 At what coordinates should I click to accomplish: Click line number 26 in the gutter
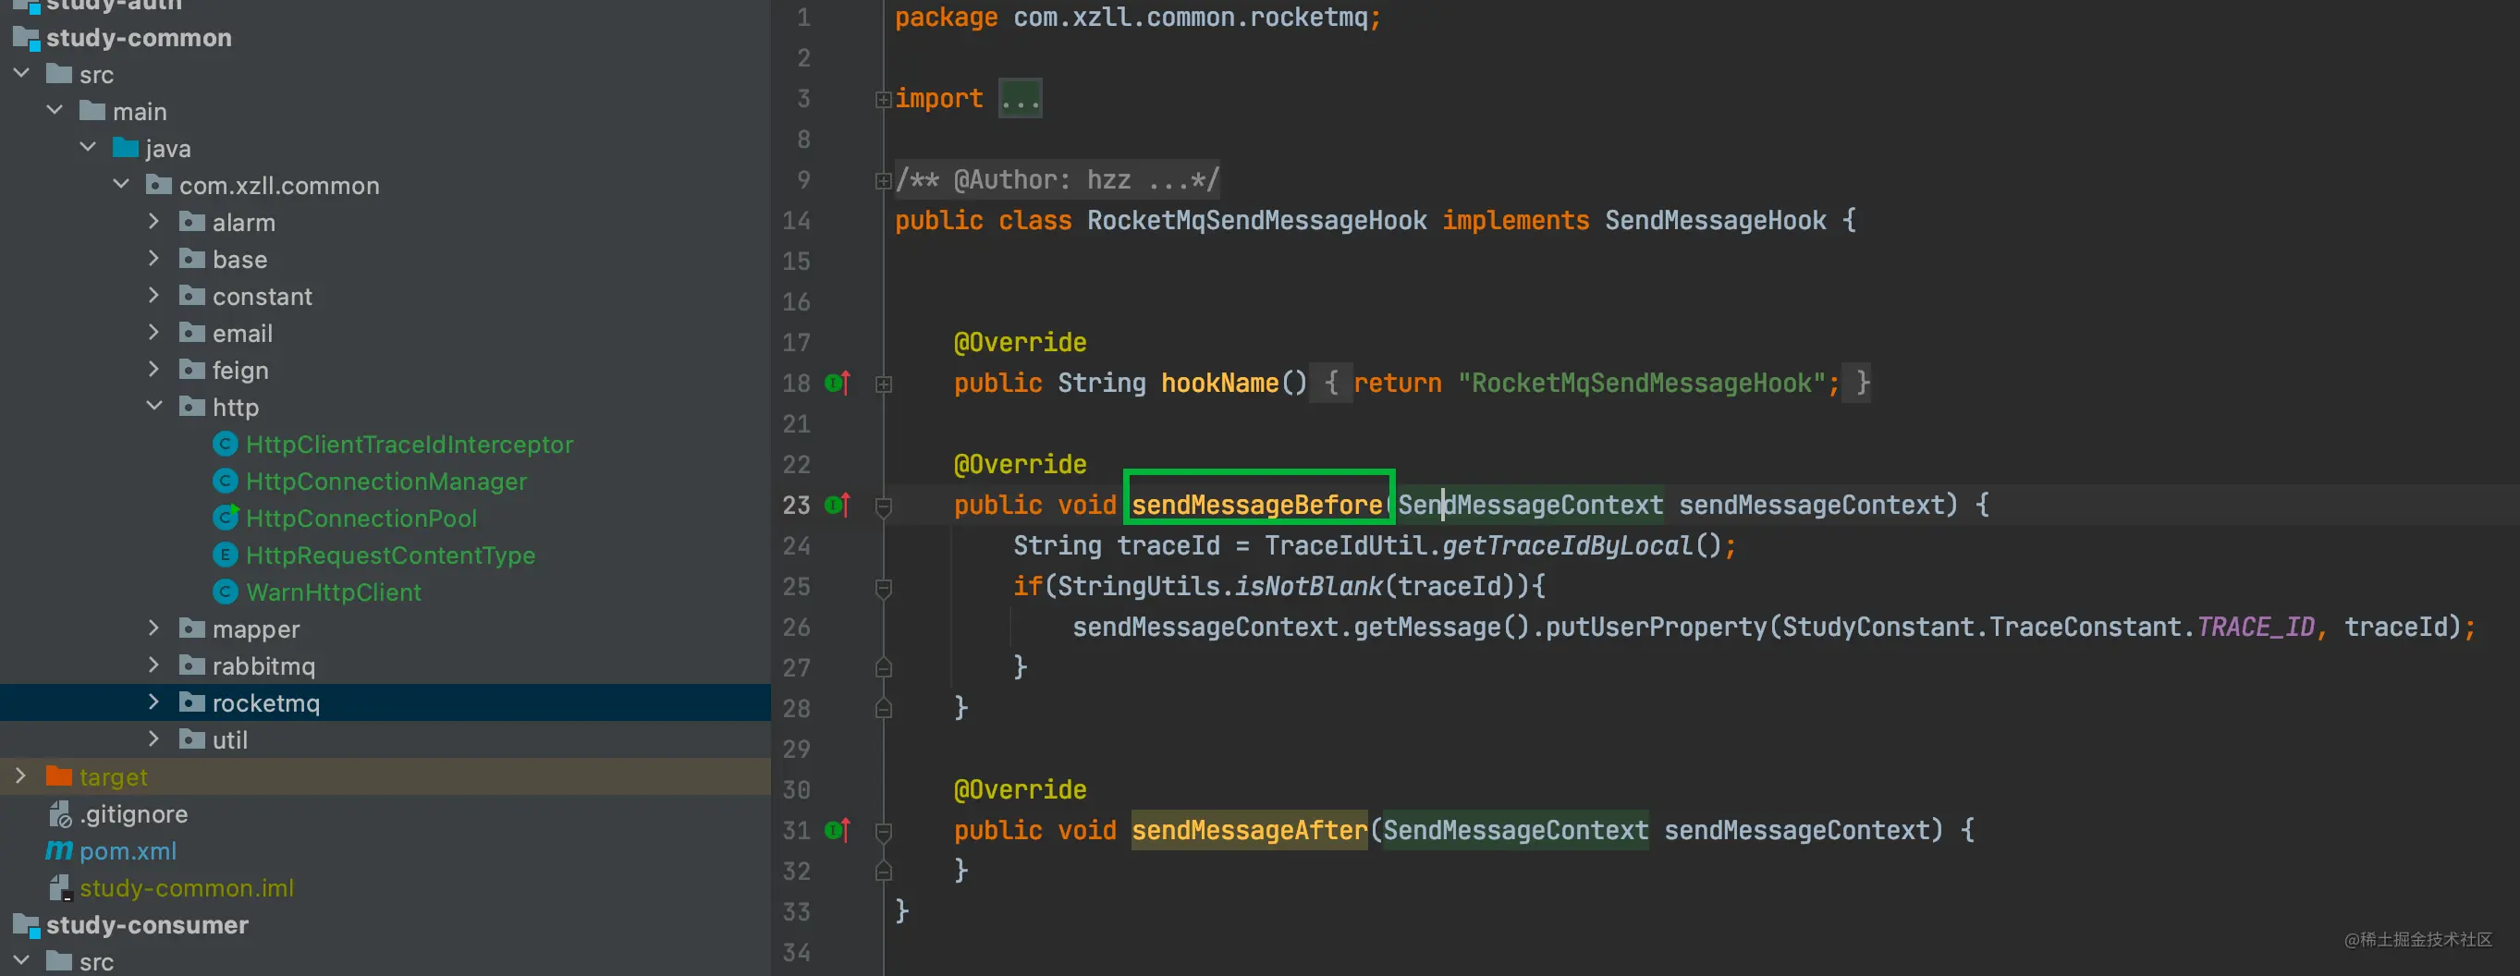pyautogui.click(x=796, y=627)
